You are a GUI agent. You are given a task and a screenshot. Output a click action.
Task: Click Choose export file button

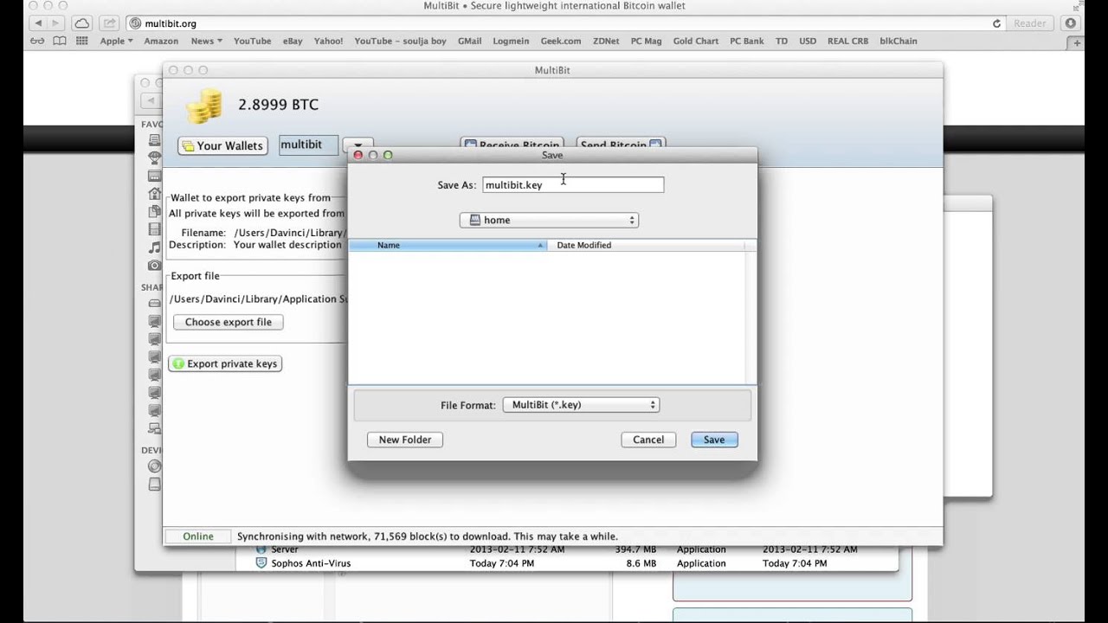click(x=229, y=322)
